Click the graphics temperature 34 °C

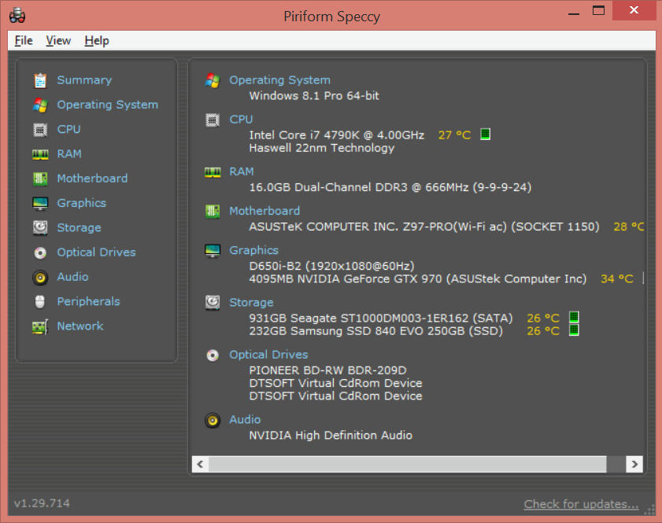(617, 279)
